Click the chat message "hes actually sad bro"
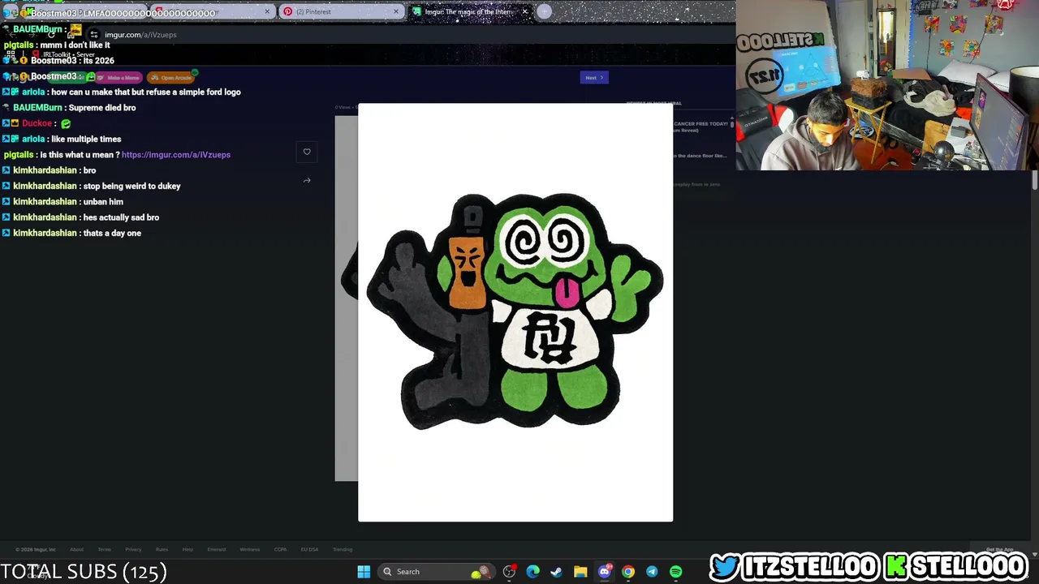Viewport: 1039px width, 584px height. coord(121,218)
